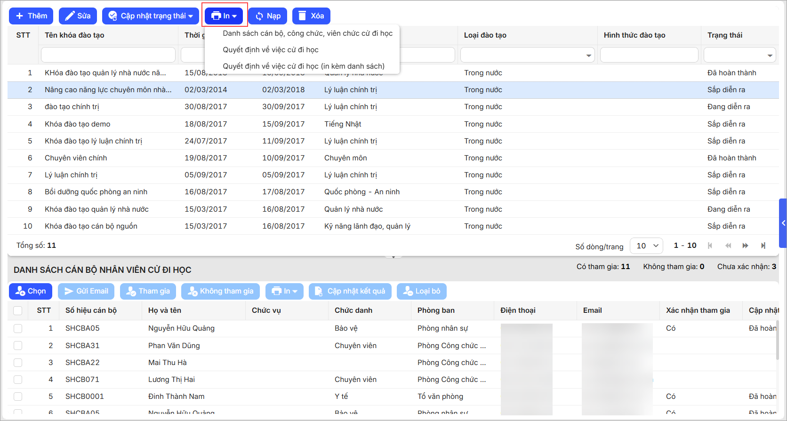Click the Tên khóa đào tạo filter field
The height and width of the screenshot is (421, 787).
(108, 55)
